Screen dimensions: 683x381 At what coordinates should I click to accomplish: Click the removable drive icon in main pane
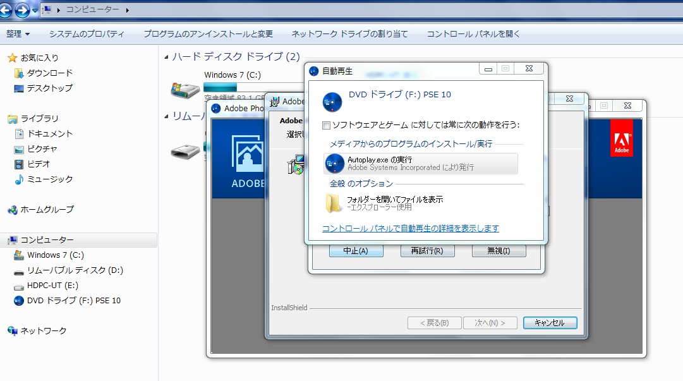(185, 152)
